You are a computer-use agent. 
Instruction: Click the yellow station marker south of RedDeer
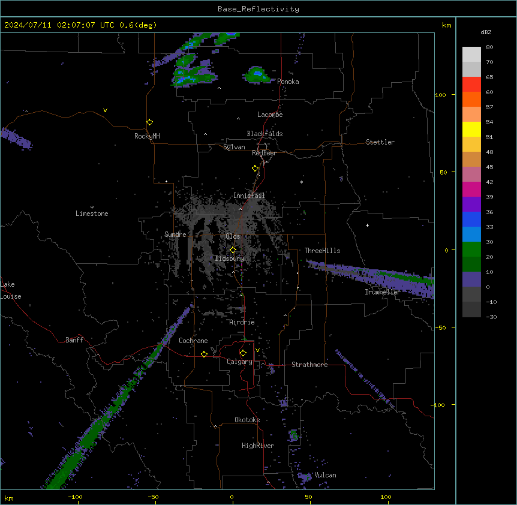[x=256, y=169]
